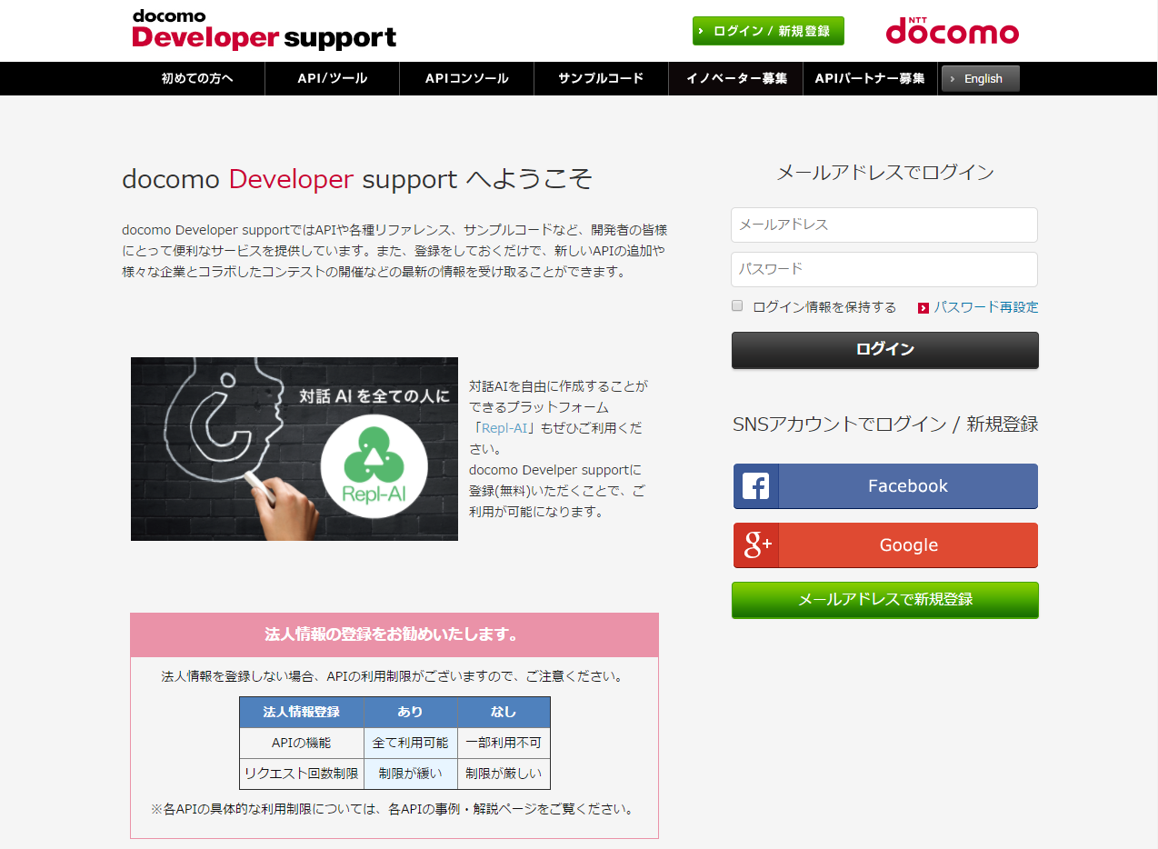
Task: Open the パスワード再設定 link
Action: tap(986, 307)
